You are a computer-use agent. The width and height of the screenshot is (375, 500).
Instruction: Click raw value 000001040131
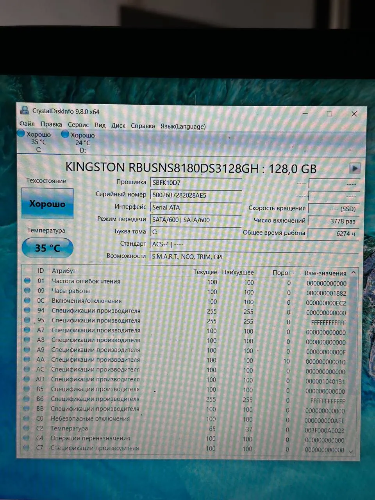(325, 381)
